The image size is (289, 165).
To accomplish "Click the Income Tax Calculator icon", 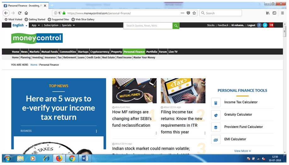I will point(216,103).
